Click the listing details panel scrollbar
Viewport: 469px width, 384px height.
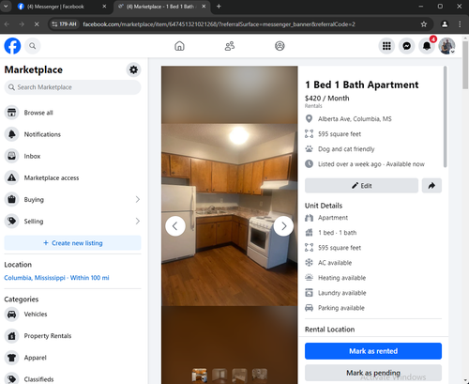445,117
